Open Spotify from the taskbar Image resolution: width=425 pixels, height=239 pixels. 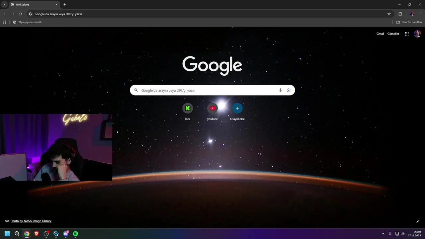point(75,234)
